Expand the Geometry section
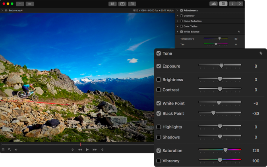The image size is (267, 167). coord(177,16)
